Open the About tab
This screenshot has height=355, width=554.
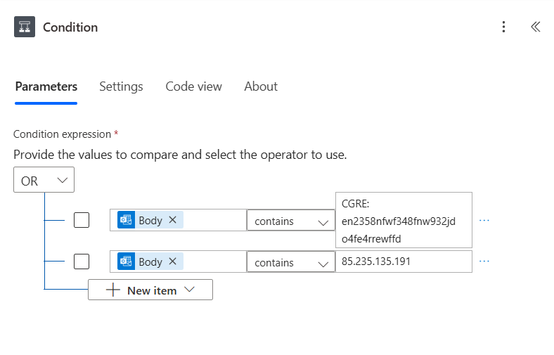point(261,86)
